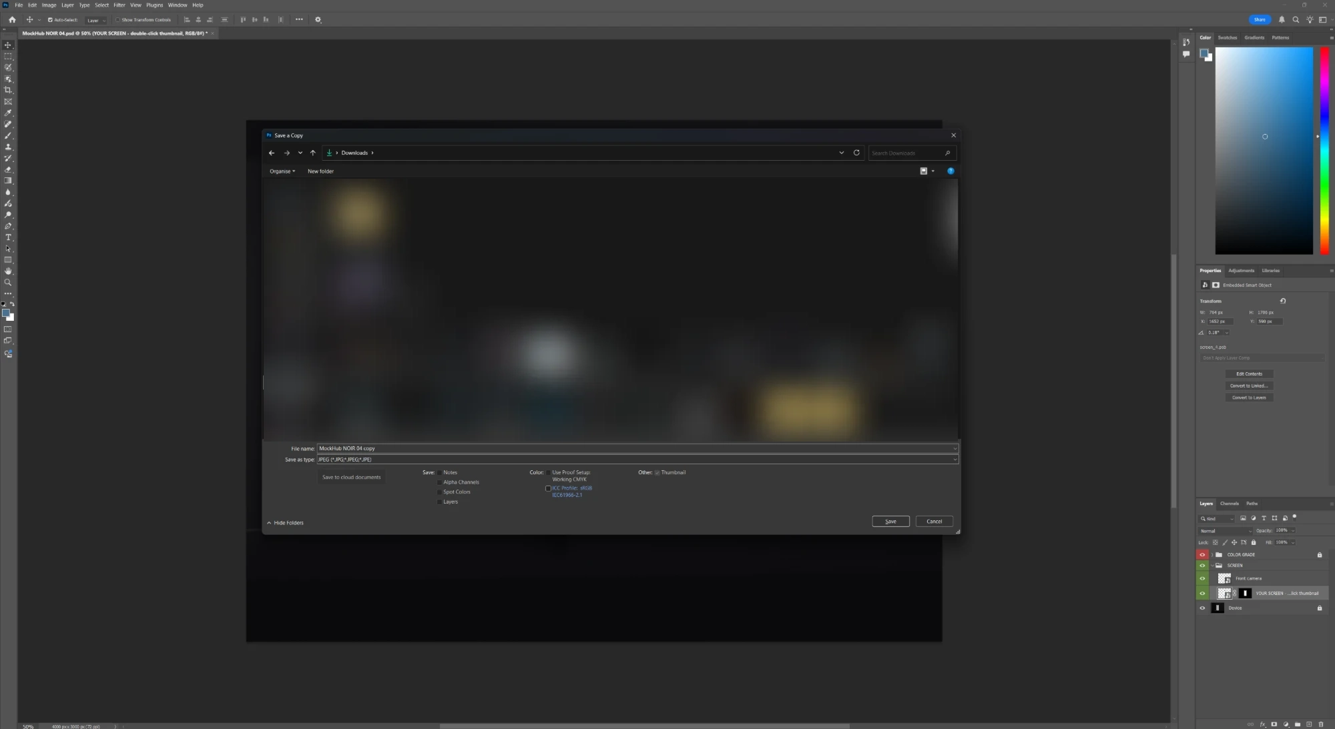Select the Eraser tool

click(8, 169)
